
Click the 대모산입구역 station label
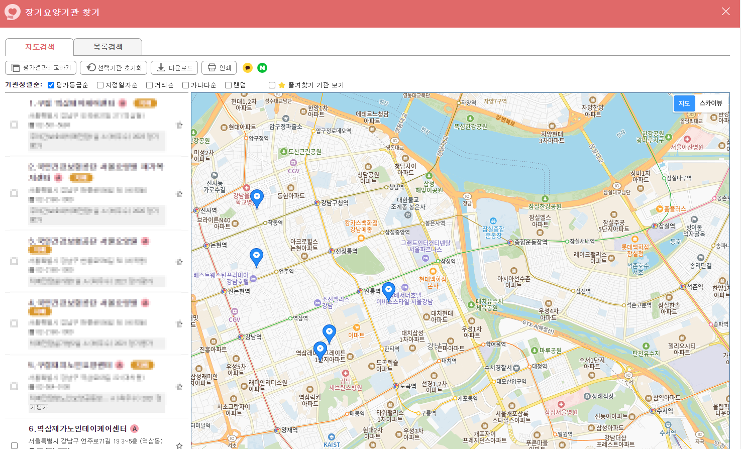click(x=511, y=382)
